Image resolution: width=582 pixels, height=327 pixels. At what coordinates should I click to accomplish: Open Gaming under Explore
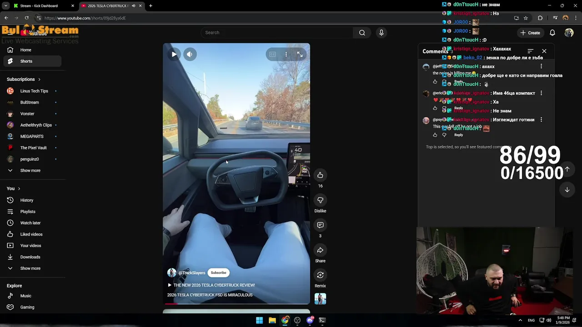[32, 307]
